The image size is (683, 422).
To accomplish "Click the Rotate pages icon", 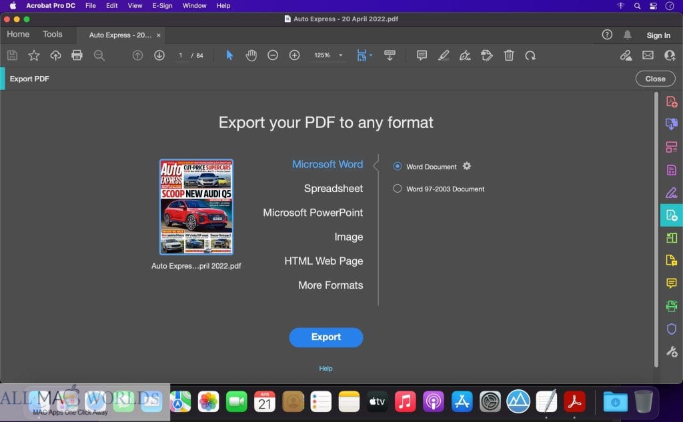I will click(530, 55).
